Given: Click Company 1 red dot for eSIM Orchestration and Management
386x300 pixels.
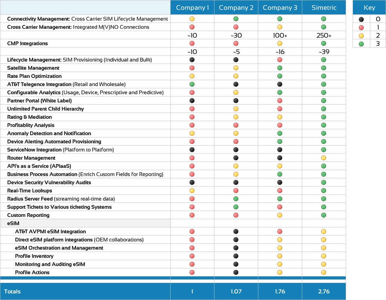Looking at the screenshot, I should (x=192, y=248).
